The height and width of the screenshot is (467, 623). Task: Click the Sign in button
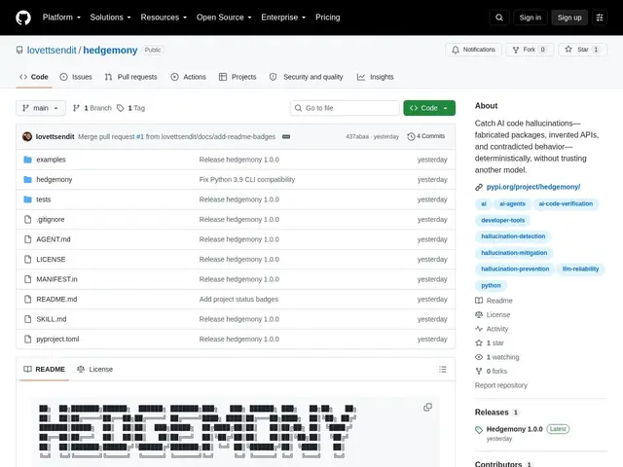(530, 18)
